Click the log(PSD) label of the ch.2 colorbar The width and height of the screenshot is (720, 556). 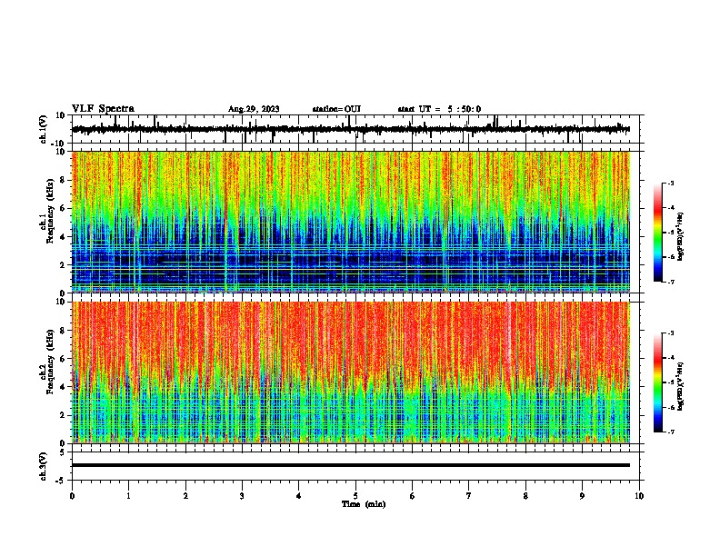[x=680, y=387]
